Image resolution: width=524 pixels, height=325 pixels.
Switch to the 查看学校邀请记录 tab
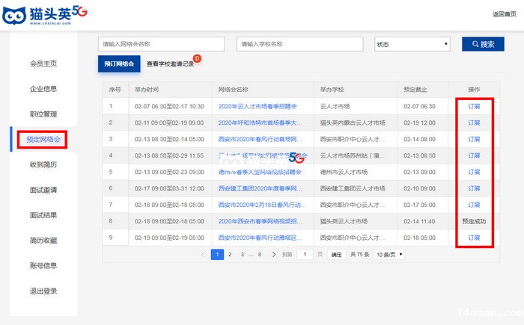pyautogui.click(x=170, y=64)
